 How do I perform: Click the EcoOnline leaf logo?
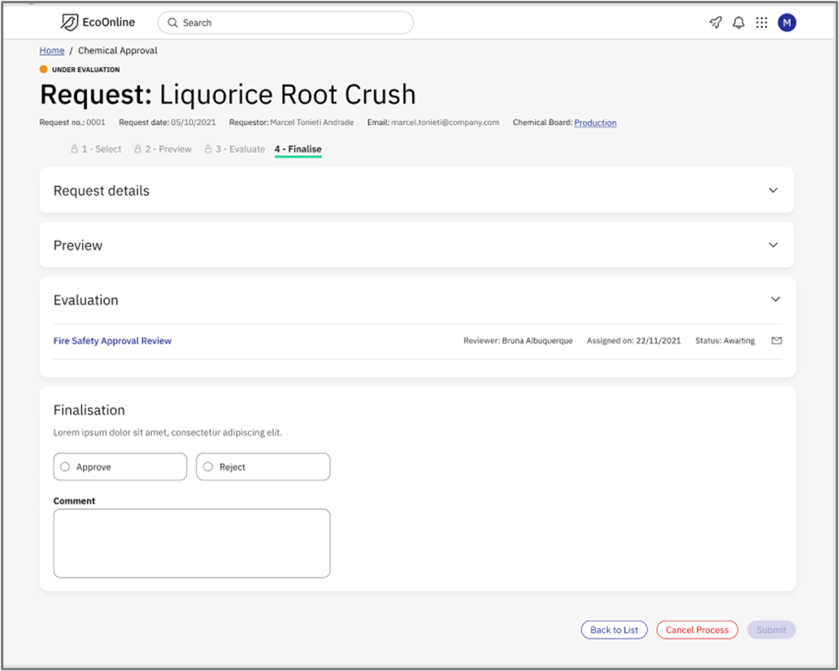pos(69,22)
